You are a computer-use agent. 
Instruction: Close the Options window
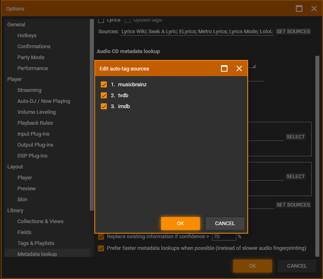coord(314,9)
